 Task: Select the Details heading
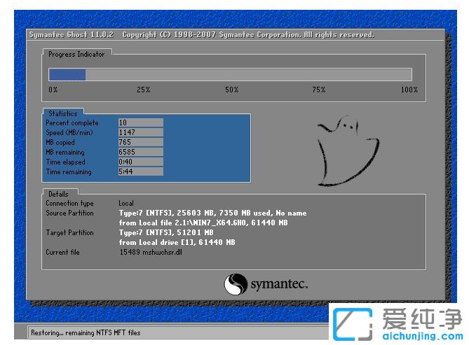[58, 194]
